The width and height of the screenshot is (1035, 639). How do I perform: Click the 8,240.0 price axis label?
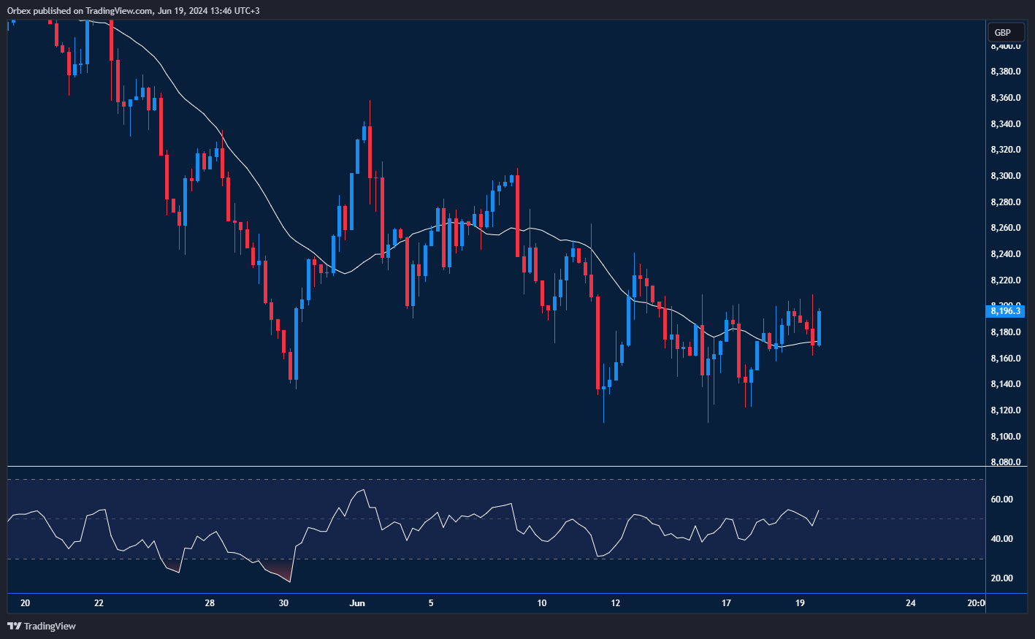[1005, 254]
